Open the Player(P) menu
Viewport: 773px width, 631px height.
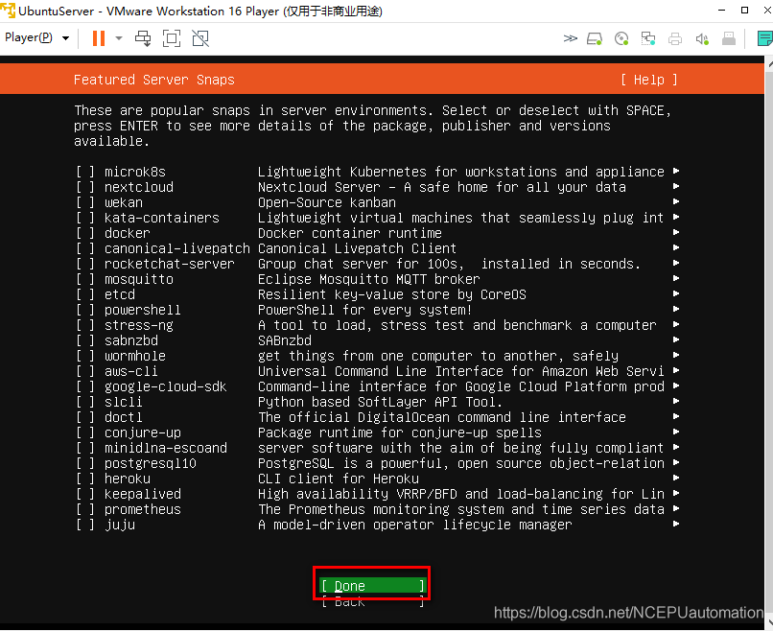36,37
